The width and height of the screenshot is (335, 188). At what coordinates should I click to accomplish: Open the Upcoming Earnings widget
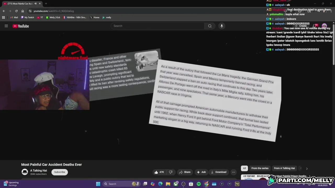[x=11, y=184]
